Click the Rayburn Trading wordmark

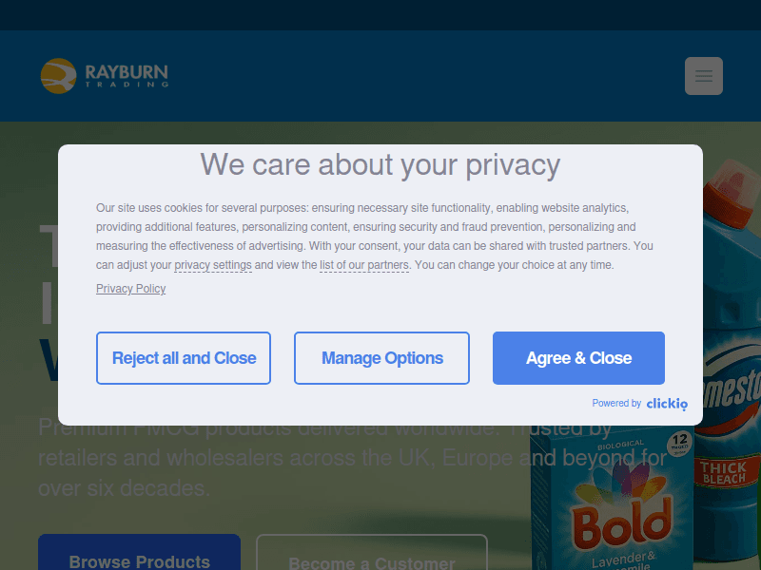(x=127, y=75)
